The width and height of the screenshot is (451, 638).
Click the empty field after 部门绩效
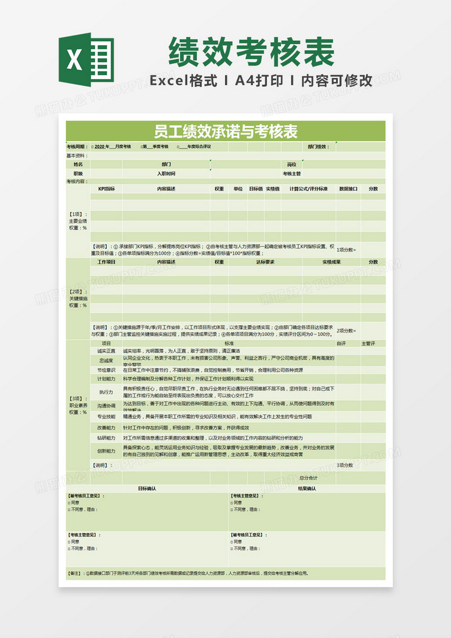(x=360, y=147)
